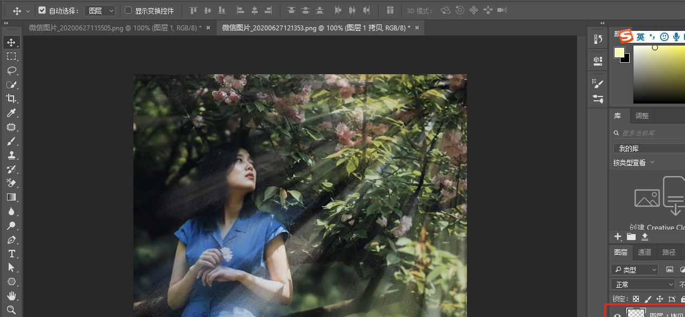685x317 pixels.
Task: Open the 图层 auto-select dropdown
Action: click(x=100, y=10)
